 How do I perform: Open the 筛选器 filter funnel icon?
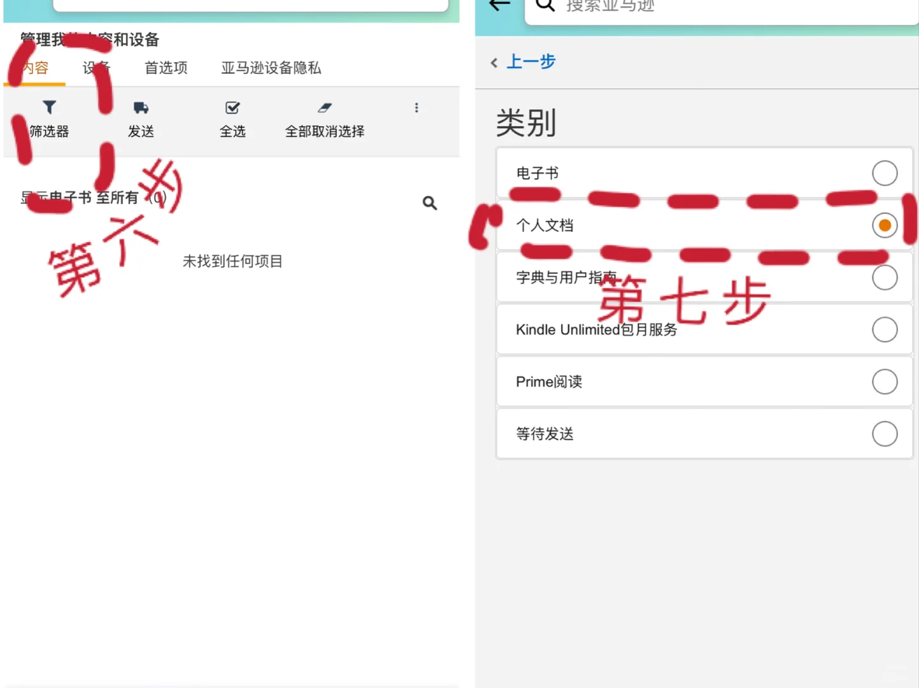click(49, 107)
